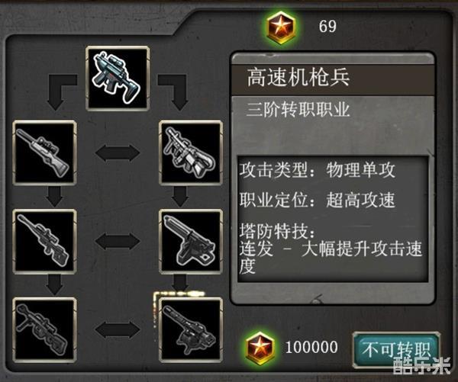The height and width of the screenshot is (382, 458).
Task: Select the first-tier light machine gun class
Action: [191, 152]
